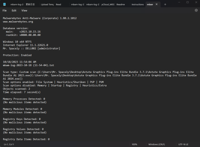
Task: Click the mbam-log-2023-10-18 (11-54-04).txt filename line
Action: pyautogui.click(x=28, y=65)
